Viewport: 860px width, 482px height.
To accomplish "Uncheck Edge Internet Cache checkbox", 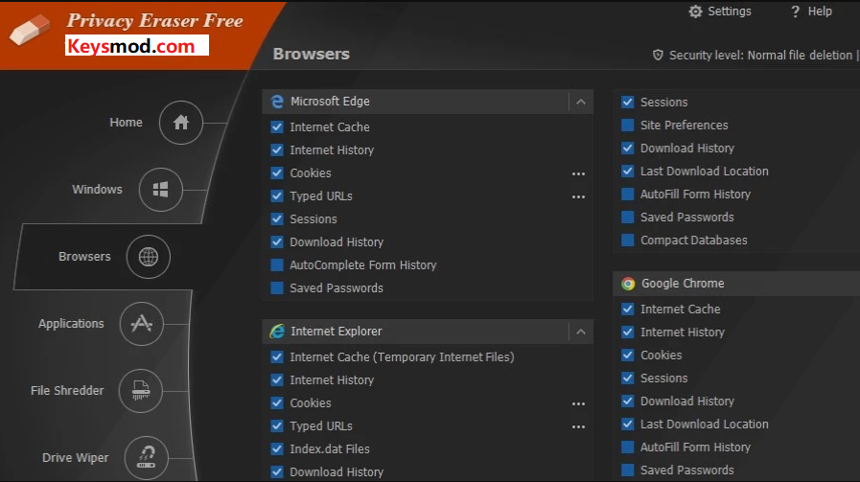I will click(277, 127).
